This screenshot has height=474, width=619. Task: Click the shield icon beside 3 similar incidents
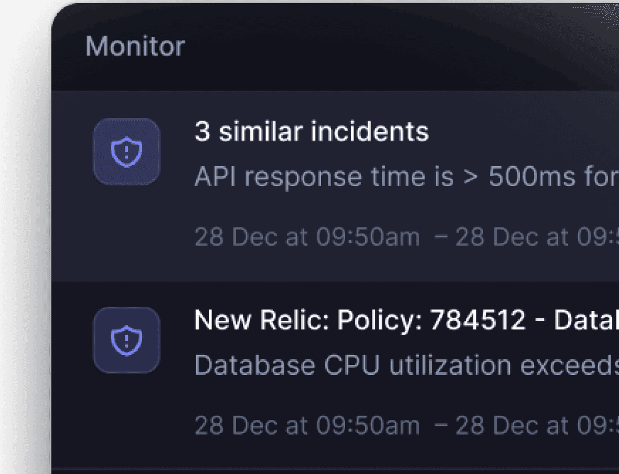click(x=126, y=150)
